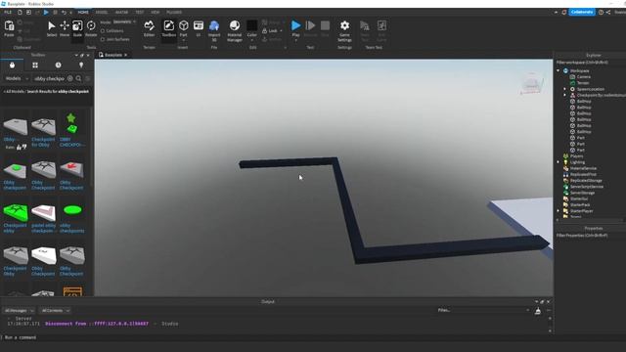Clear the Toolbox search text
This screenshot has width=626, height=352.
coord(70,78)
